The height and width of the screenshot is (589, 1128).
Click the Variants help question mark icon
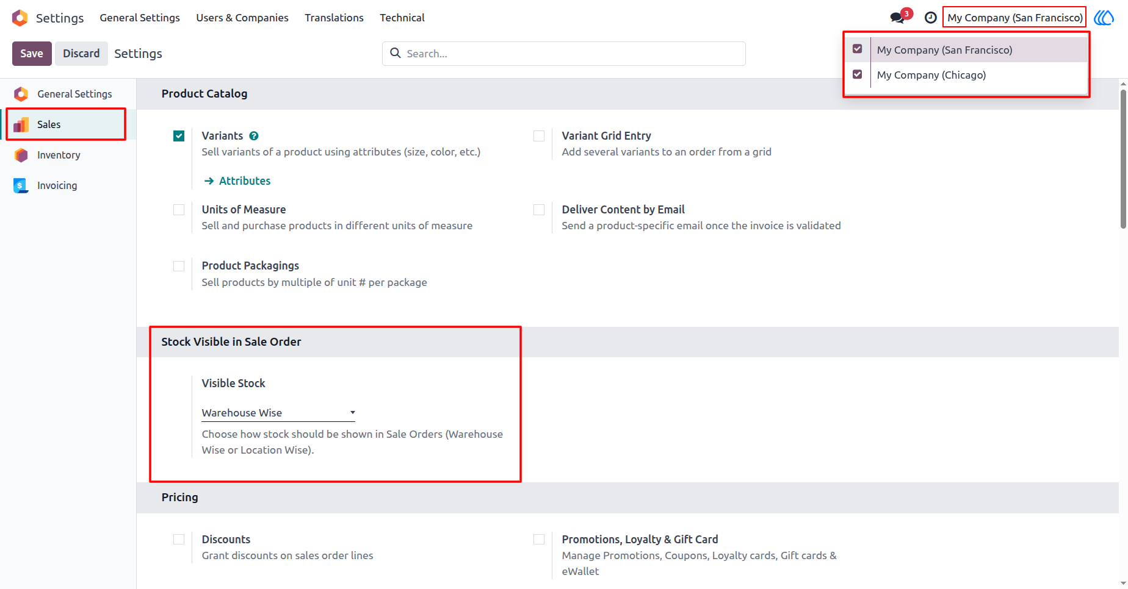click(x=254, y=136)
